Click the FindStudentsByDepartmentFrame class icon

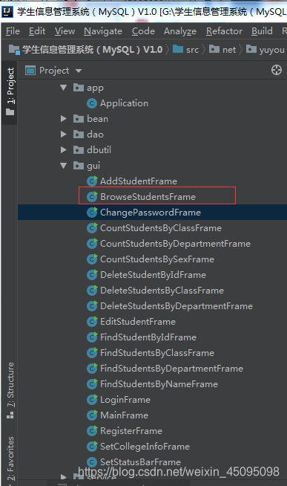92,369
